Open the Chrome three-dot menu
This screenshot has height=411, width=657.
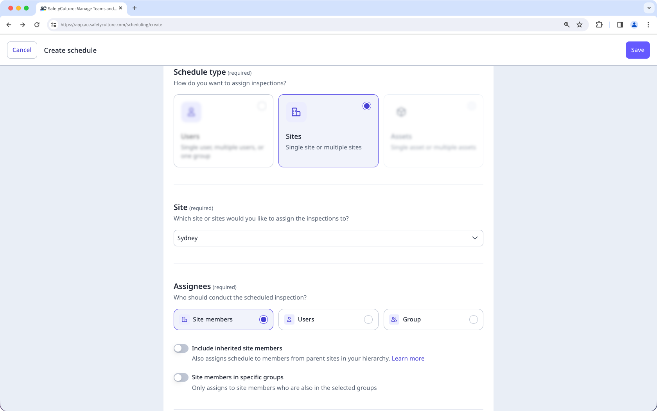pos(648,25)
